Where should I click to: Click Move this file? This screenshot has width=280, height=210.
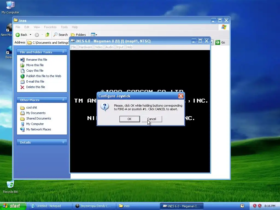(35, 65)
